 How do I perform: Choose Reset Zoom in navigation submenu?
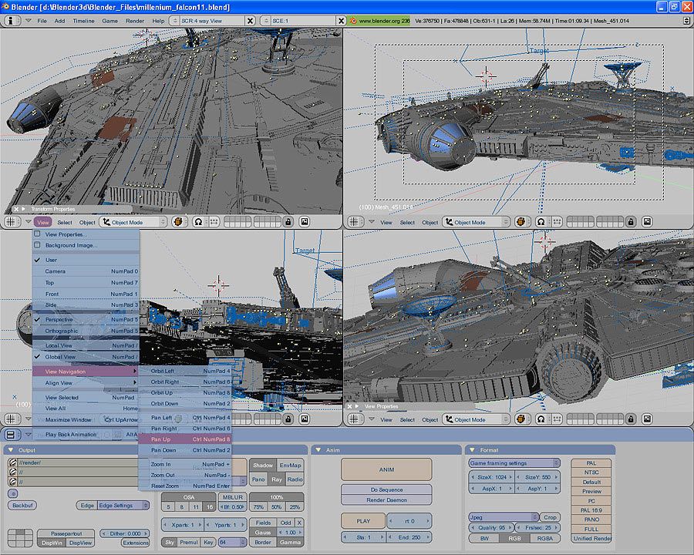click(185, 486)
